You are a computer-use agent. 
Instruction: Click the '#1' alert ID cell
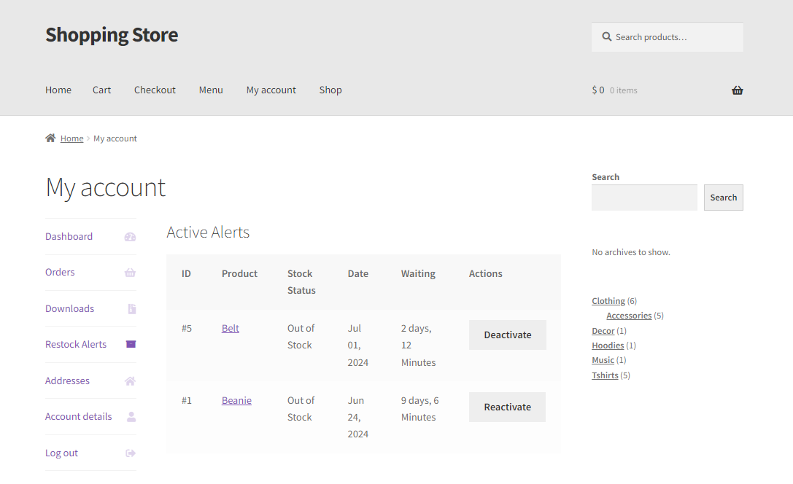pyautogui.click(x=187, y=401)
